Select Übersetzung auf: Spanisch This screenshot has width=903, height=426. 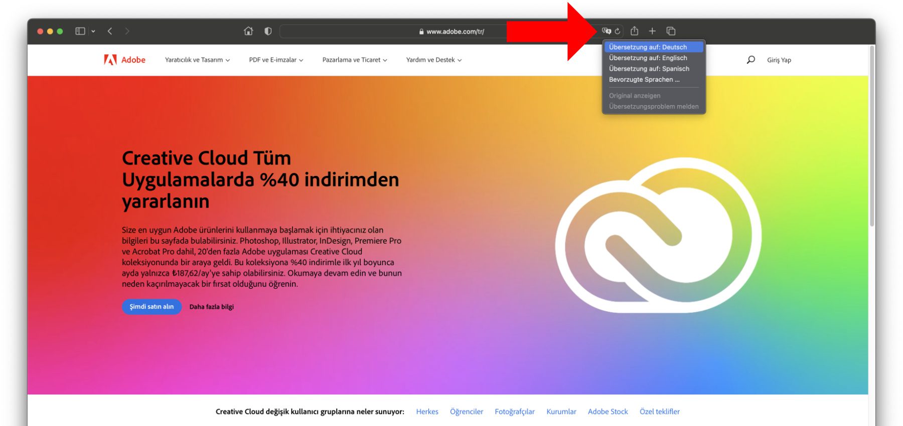pos(654,69)
